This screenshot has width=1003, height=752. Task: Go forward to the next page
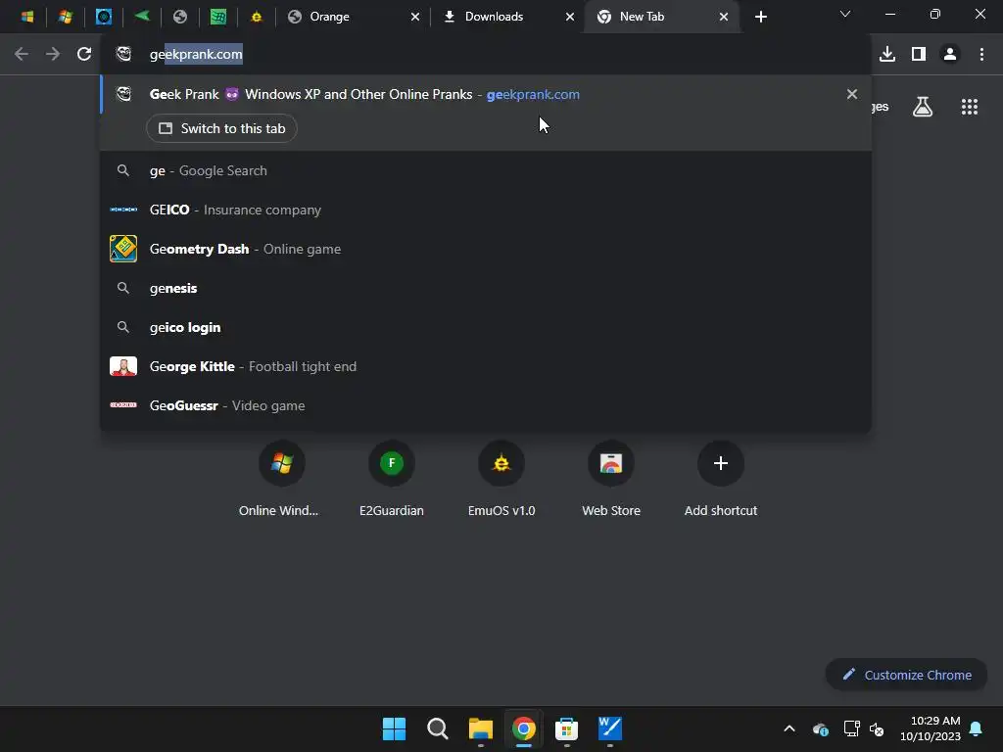coord(53,55)
